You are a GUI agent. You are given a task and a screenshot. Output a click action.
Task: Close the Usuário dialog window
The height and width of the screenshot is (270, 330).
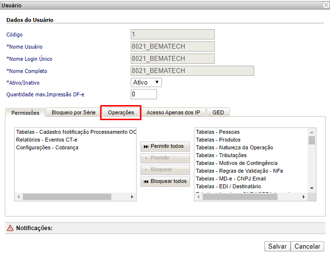click(x=326, y=5)
